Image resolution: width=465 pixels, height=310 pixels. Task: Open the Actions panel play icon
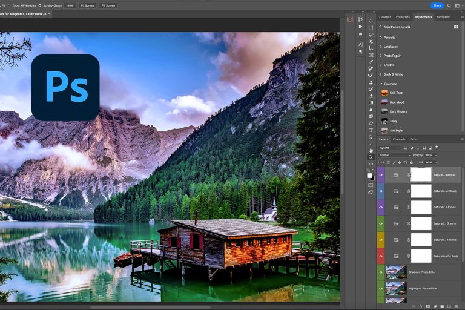pos(360,27)
